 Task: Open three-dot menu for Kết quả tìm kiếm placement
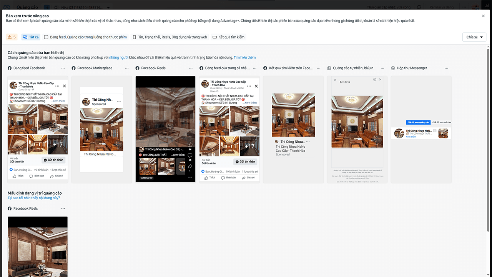pos(319,68)
